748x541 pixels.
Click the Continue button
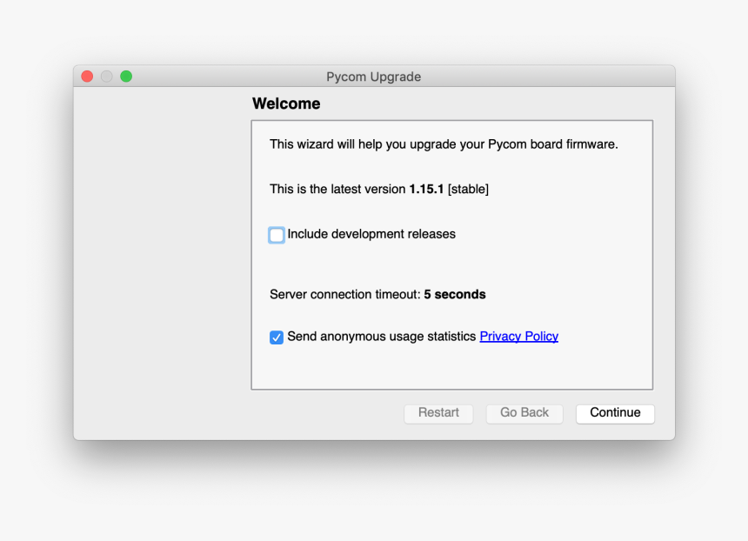click(x=615, y=413)
